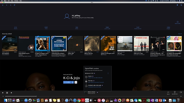Image resolution: width=184 pixels, height=103 pixels.
Task: Open the 4153 Albums count
Action: point(15,28)
